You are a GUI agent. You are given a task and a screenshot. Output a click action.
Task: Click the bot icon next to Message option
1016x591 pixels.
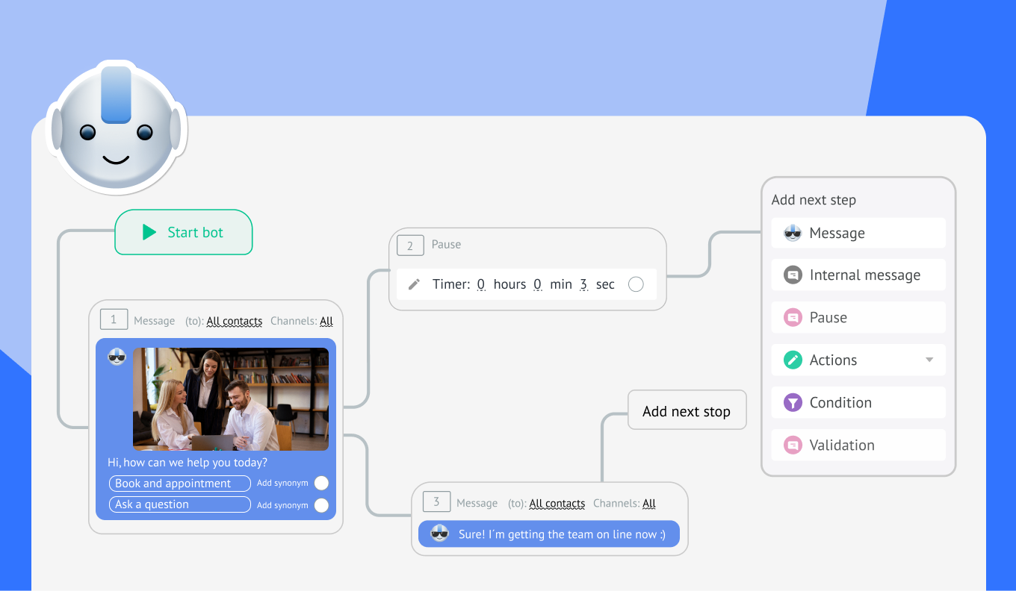(x=793, y=233)
